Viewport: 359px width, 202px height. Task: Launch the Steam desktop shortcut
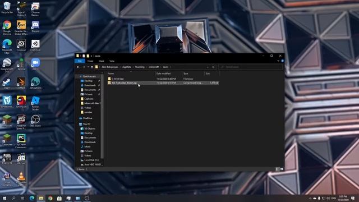7,83
